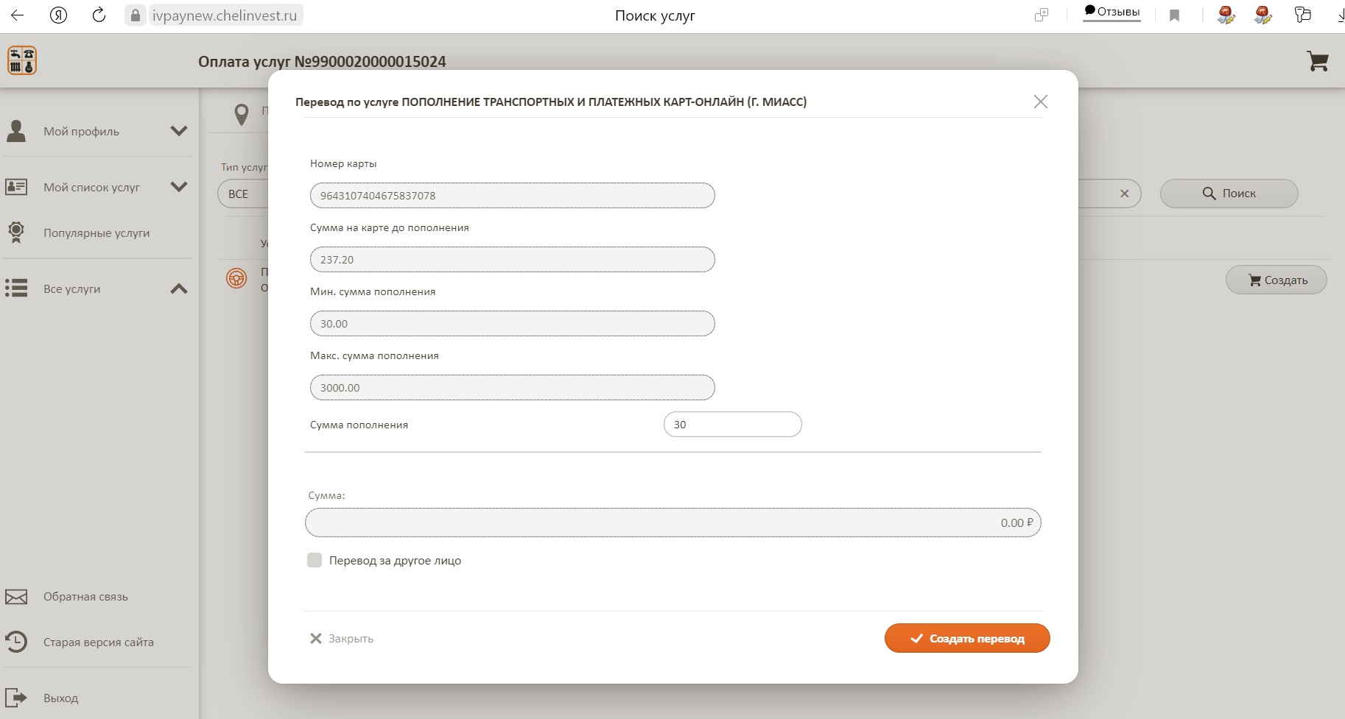
Task: Click the Старая версия сайта history icon
Action: (16, 642)
